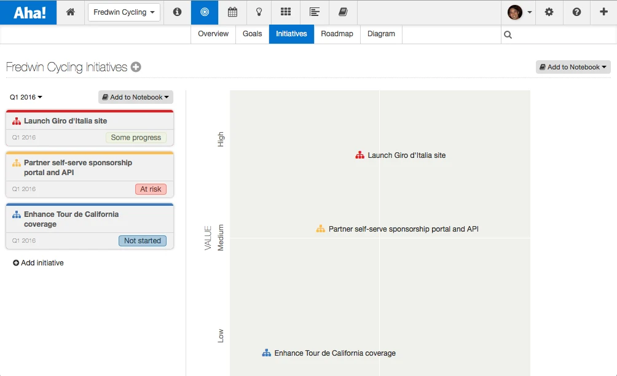
Task: Click the help question mark icon
Action: point(576,12)
